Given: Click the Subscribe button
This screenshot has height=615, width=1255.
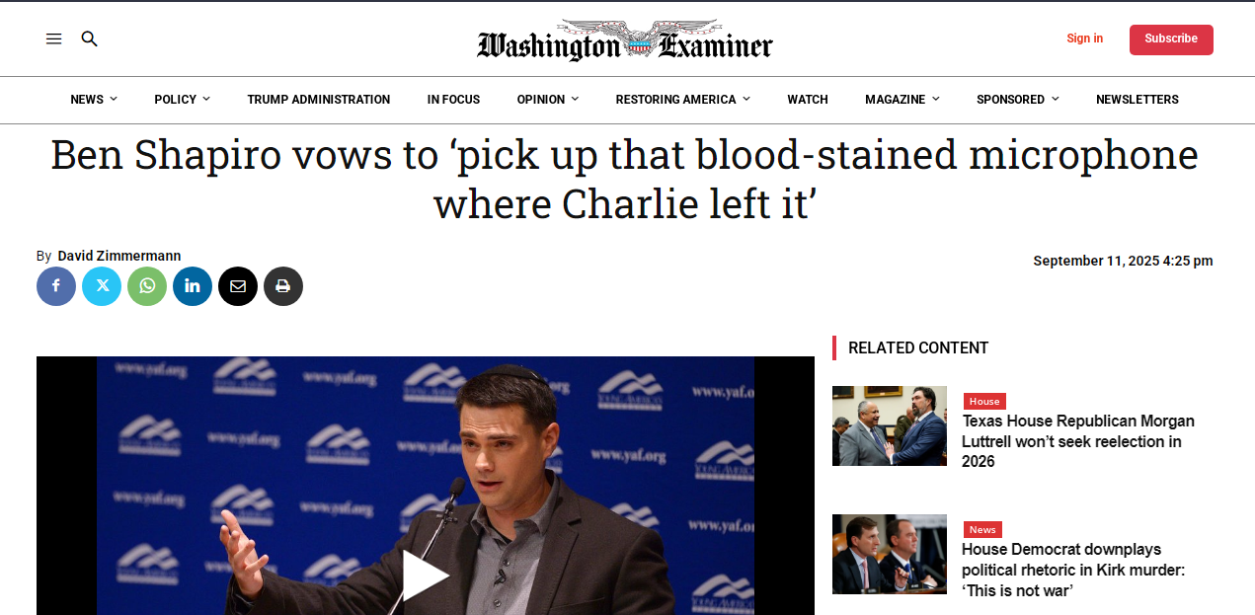Looking at the screenshot, I should coord(1171,39).
